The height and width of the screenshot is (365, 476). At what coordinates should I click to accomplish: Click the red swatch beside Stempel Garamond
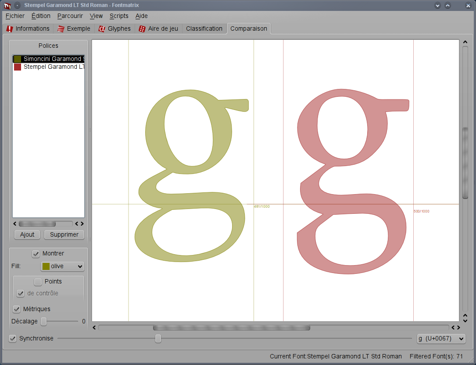point(18,67)
